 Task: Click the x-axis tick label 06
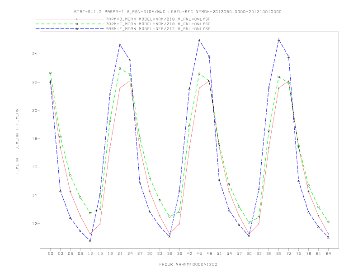[71, 253]
